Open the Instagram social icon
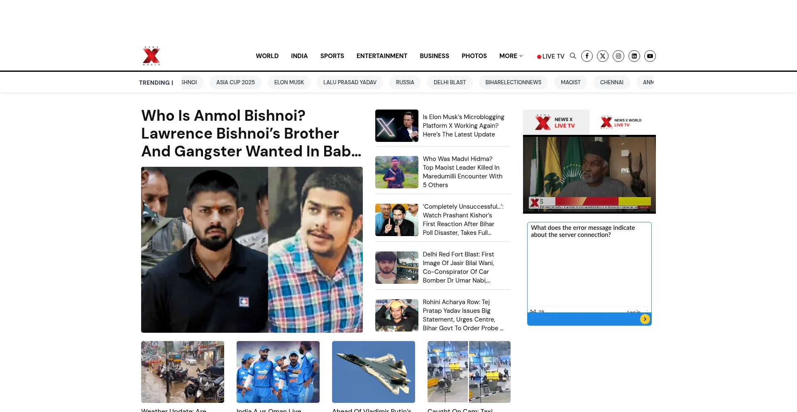This screenshot has width=797, height=412. 619,56
